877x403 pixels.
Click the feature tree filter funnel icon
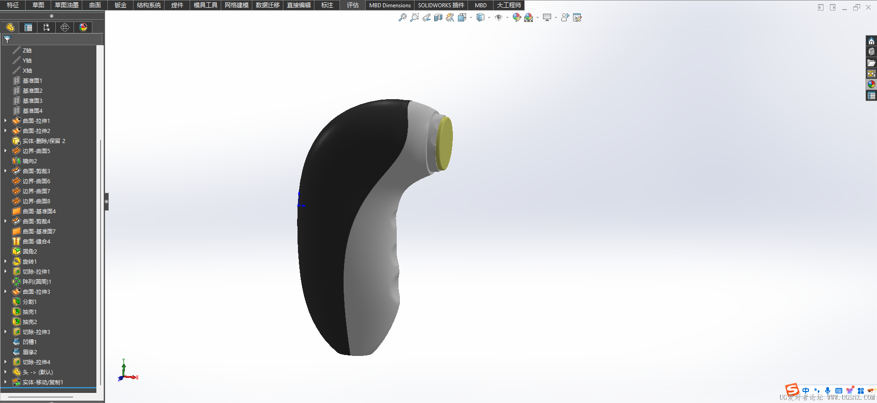point(8,40)
